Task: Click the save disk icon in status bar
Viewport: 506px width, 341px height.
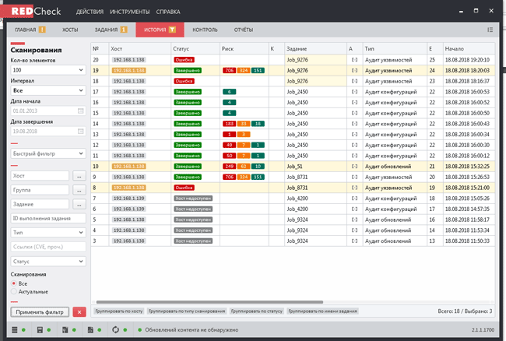Action: 39,330
